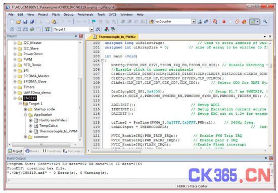Insert breakpoint using the red dot icon
The height and width of the screenshot is (193, 278).
point(224,22)
